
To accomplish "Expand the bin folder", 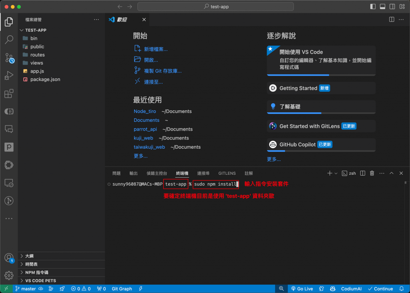I will point(61,38).
